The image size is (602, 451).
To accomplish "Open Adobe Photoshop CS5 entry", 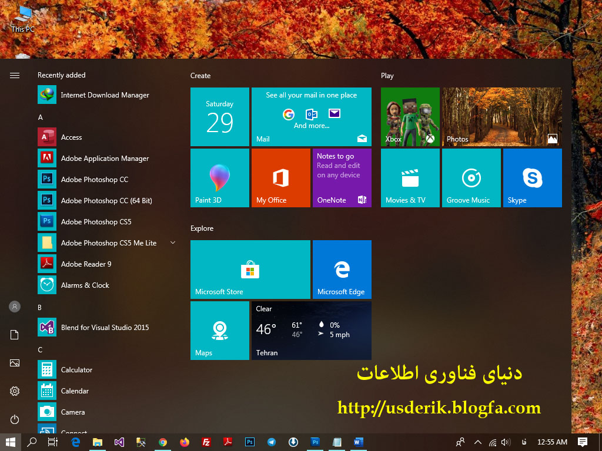I will tap(107, 221).
